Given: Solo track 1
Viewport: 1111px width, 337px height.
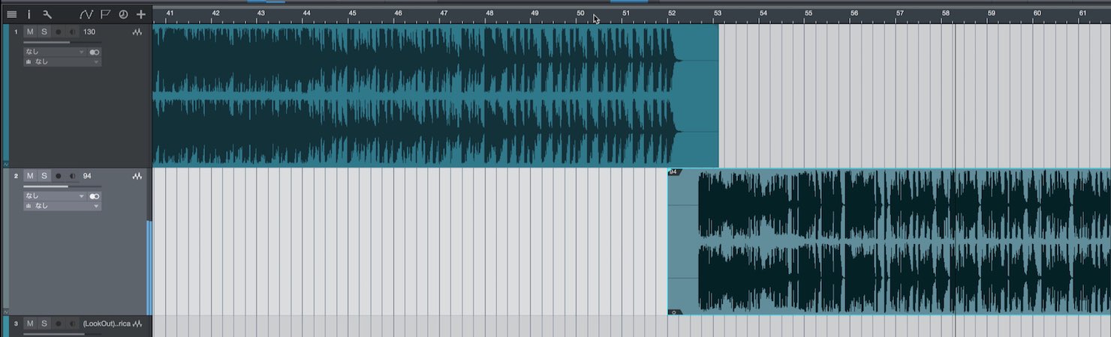Looking at the screenshot, I should [44, 31].
